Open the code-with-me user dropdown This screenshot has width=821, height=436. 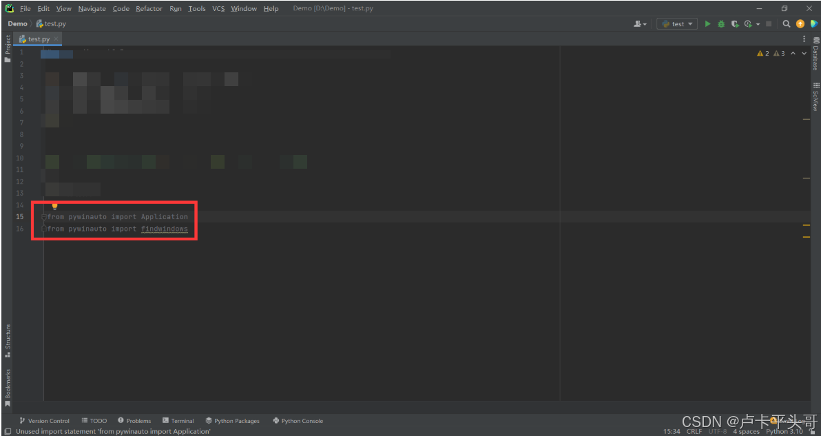(x=641, y=23)
